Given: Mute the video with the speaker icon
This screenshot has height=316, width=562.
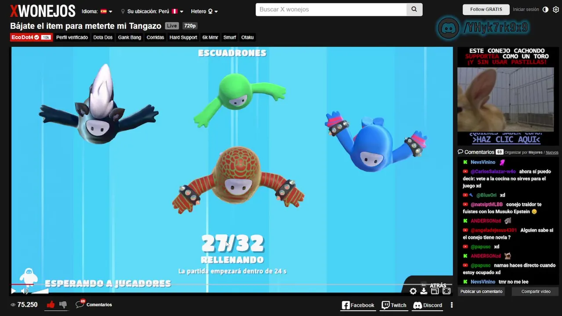Looking at the screenshot, I should (x=25, y=291).
